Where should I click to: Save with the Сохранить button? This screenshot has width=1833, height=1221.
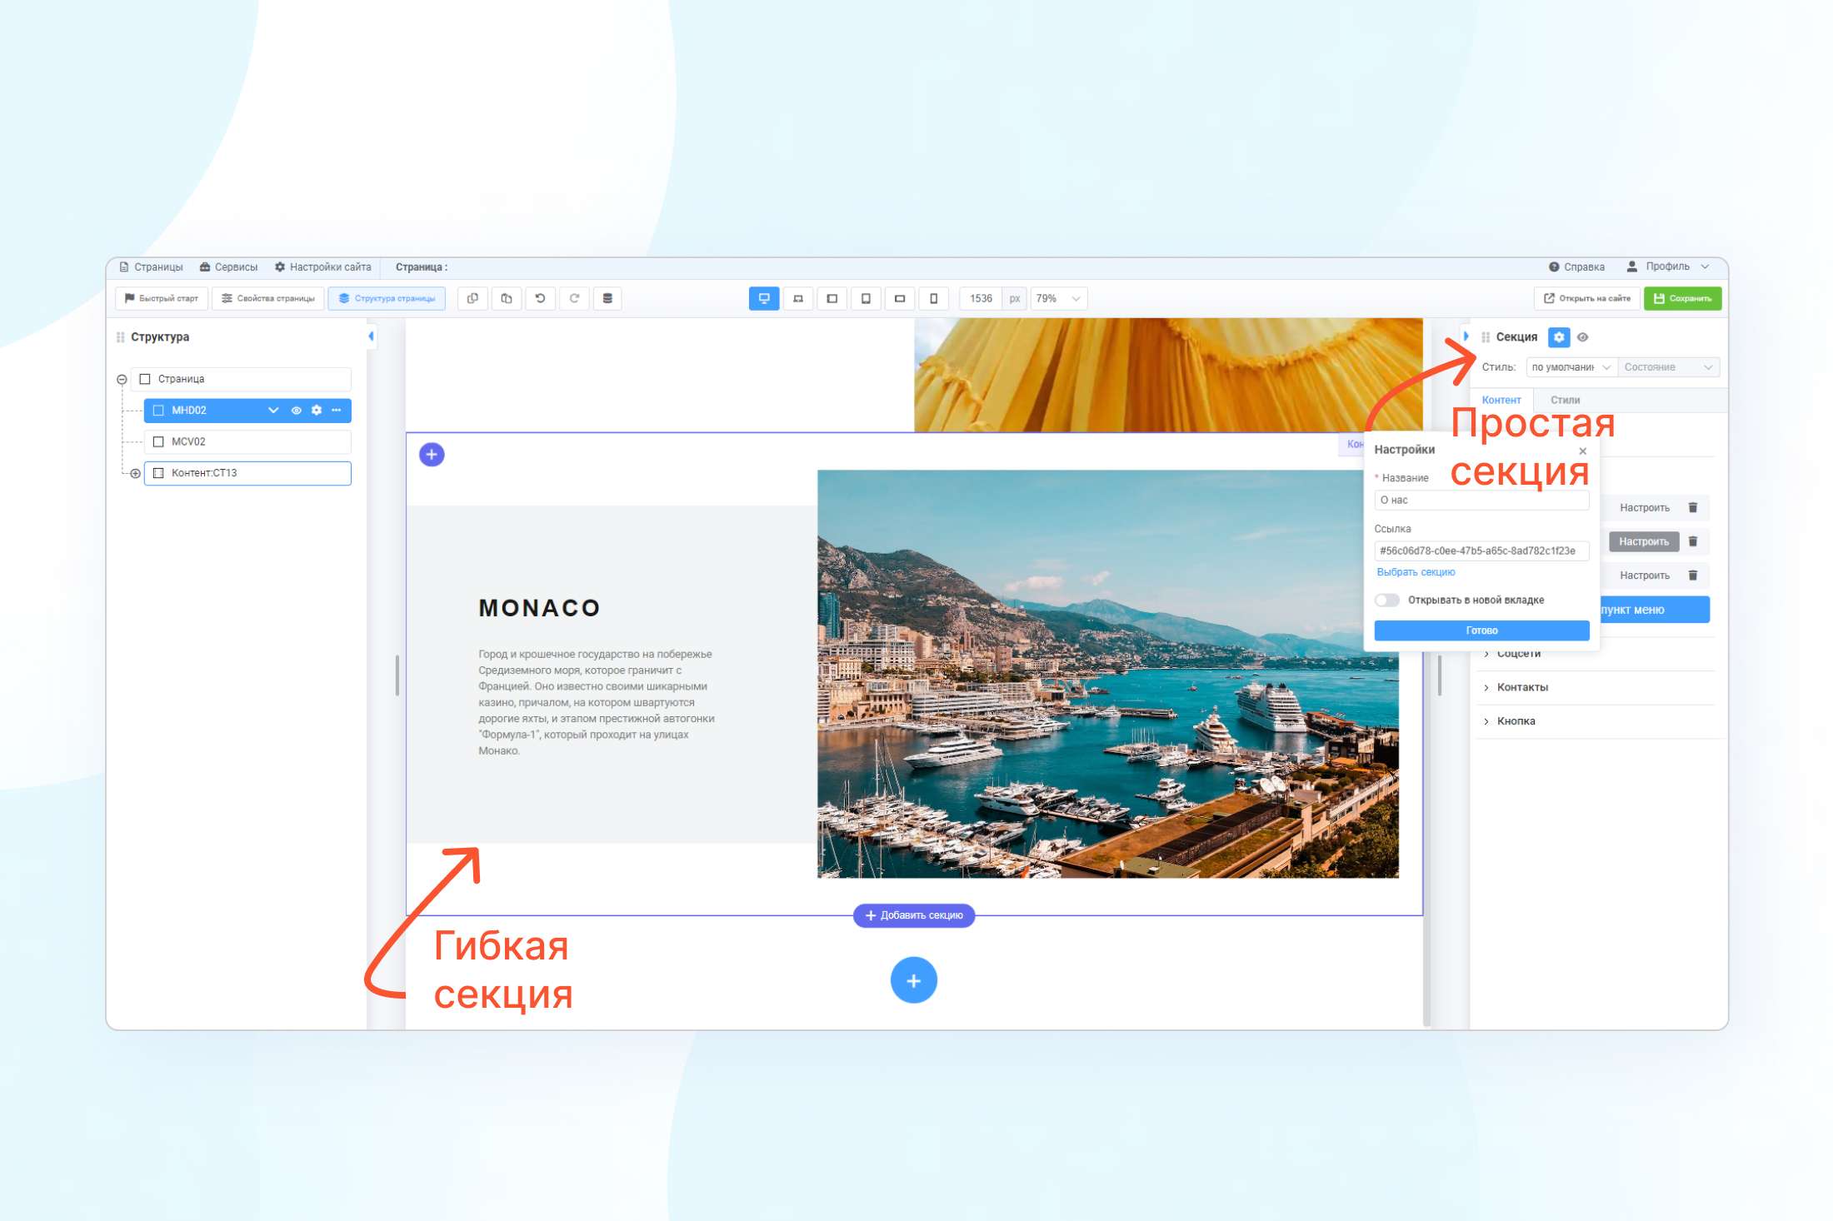(x=1682, y=298)
